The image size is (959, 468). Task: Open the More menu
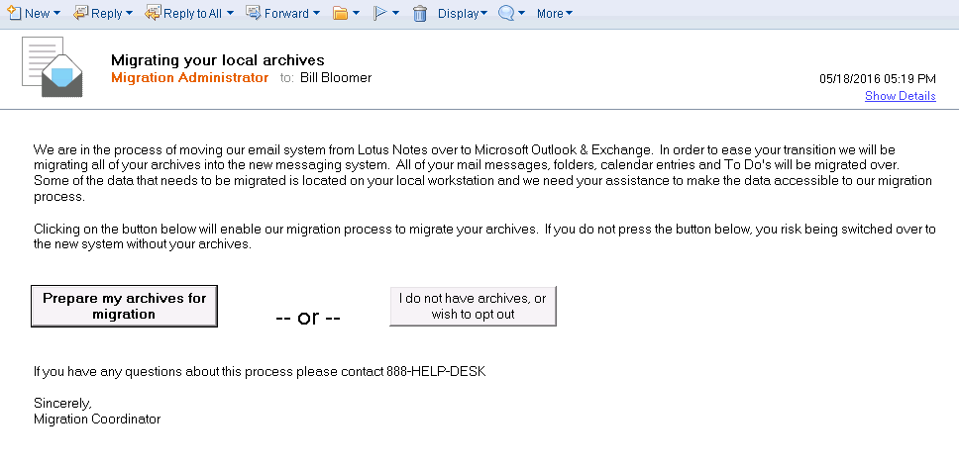(x=553, y=14)
